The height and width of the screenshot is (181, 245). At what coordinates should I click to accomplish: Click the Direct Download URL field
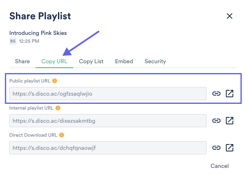click(x=108, y=148)
